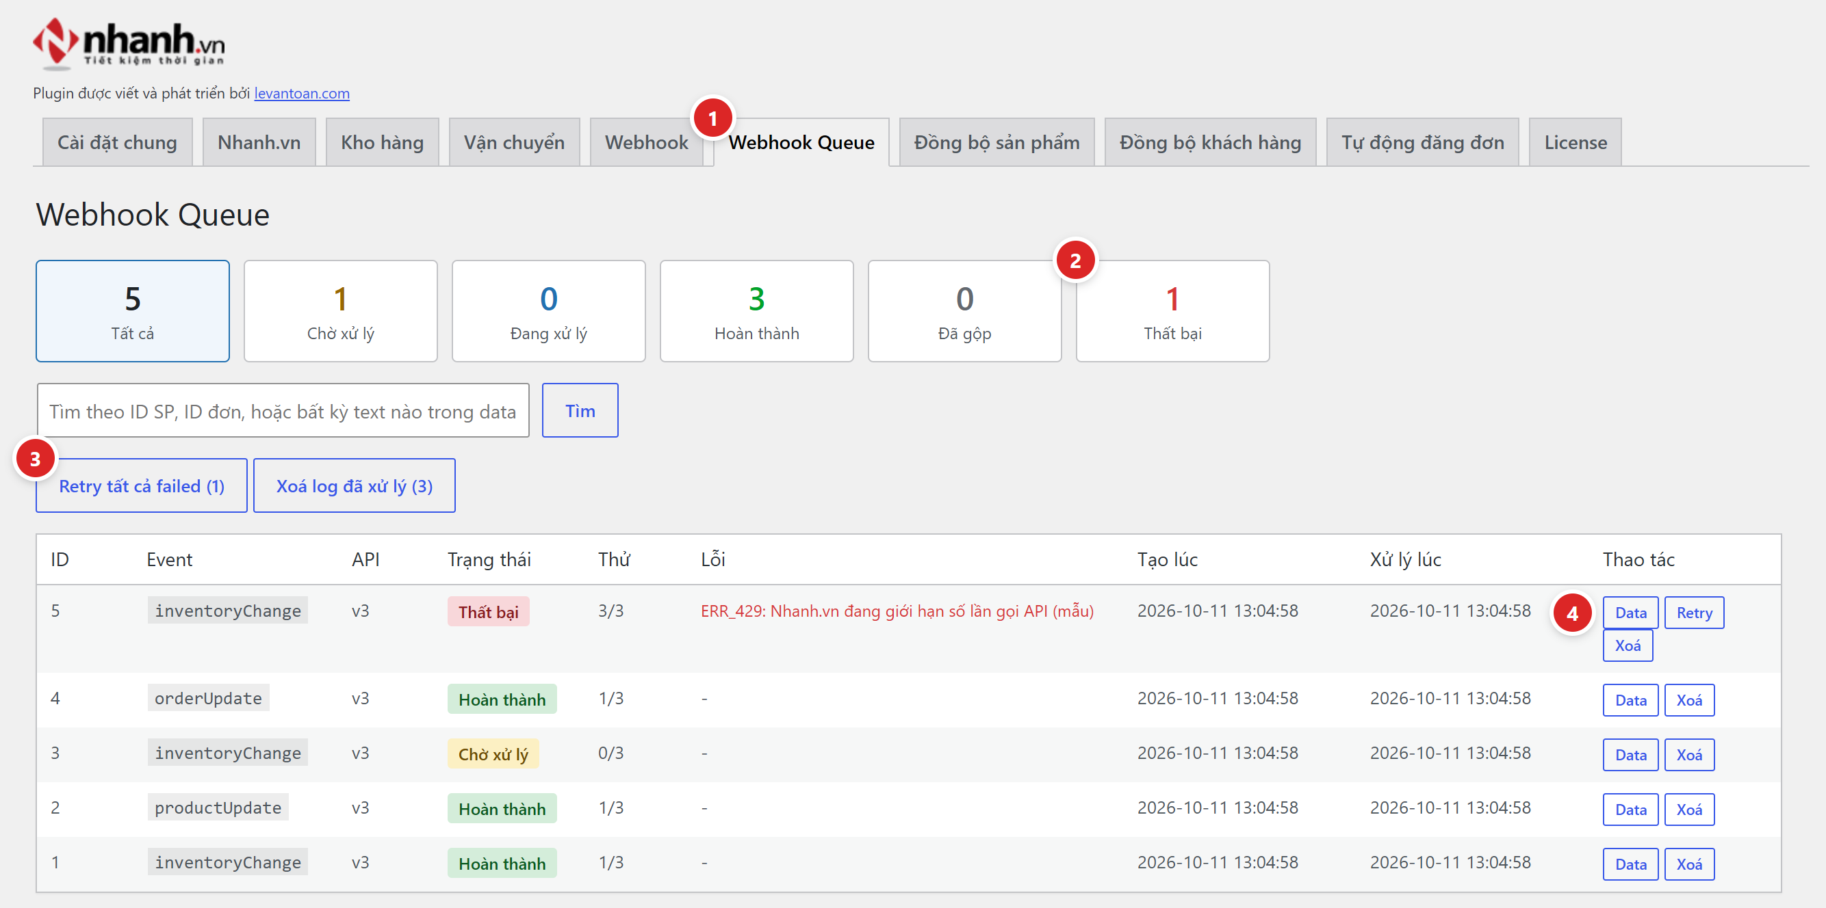Click the Lỗi column header
This screenshot has height=908, width=1826.
(712, 559)
